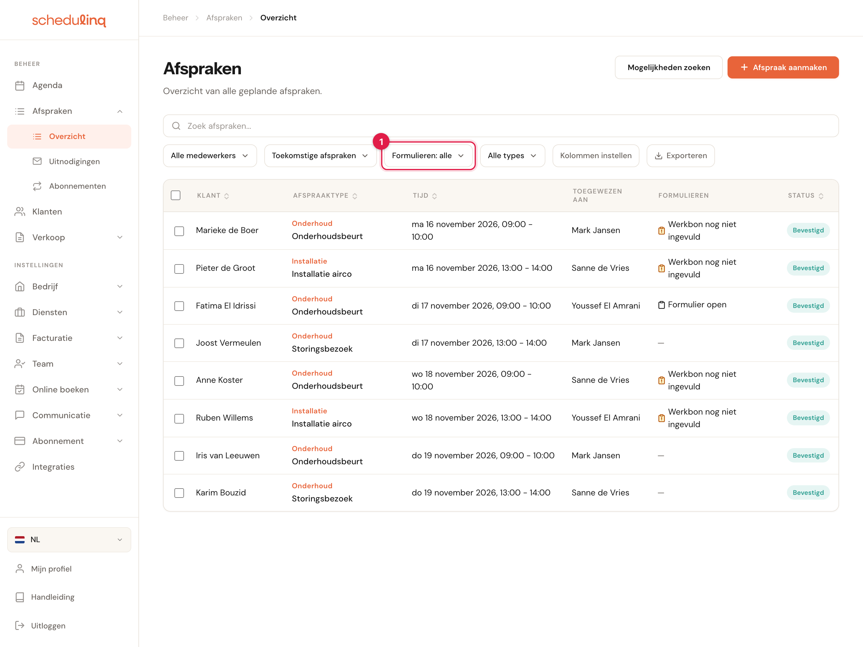
Task: Click the Handleiding book icon
Action: (x=19, y=597)
